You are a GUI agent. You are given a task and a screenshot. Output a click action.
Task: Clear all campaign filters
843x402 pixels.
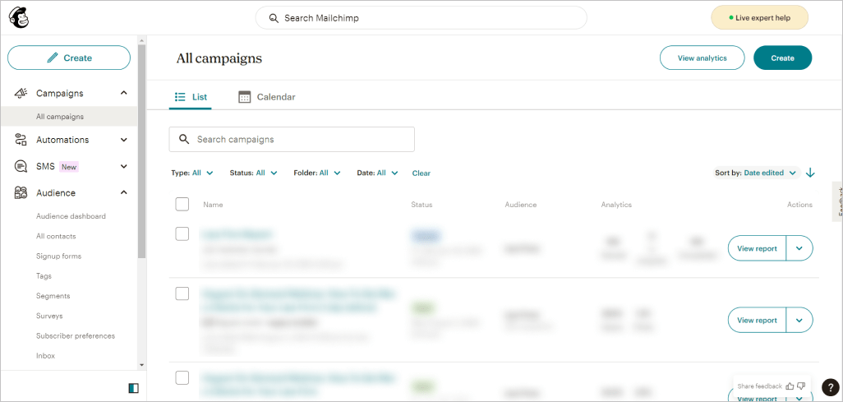tap(421, 173)
